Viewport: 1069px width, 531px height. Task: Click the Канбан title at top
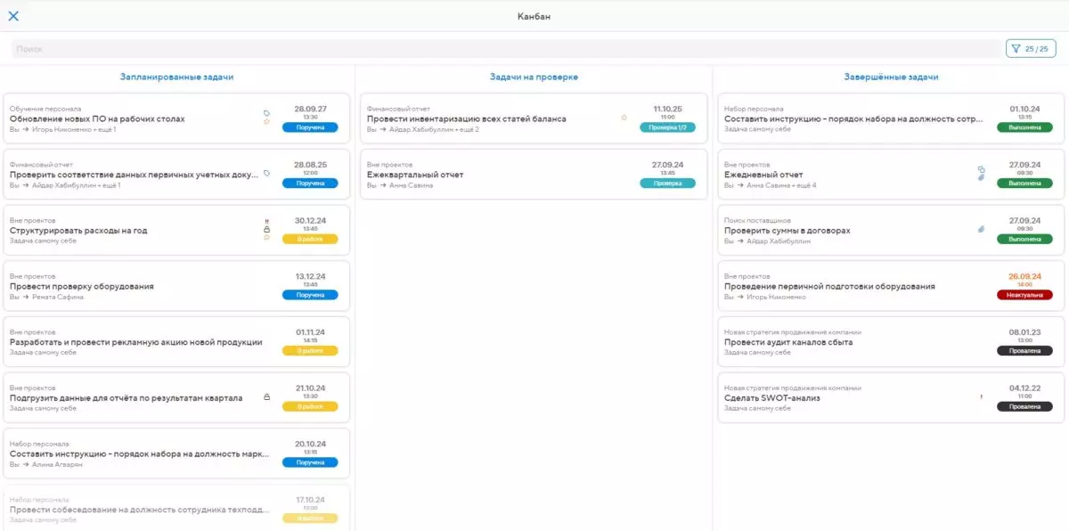tap(534, 16)
